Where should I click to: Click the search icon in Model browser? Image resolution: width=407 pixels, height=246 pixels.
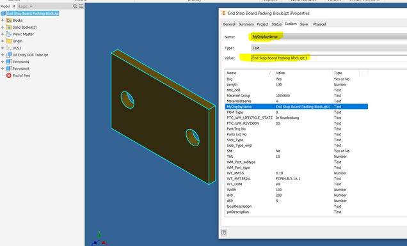pyautogui.click(x=75, y=6)
